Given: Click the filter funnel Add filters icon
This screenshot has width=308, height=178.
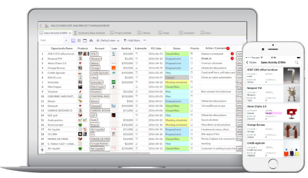Looking at the screenshot, I should coord(125,40).
